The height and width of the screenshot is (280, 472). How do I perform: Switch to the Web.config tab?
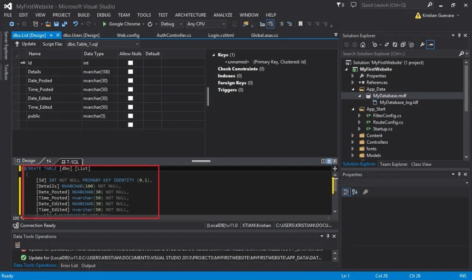click(128, 35)
